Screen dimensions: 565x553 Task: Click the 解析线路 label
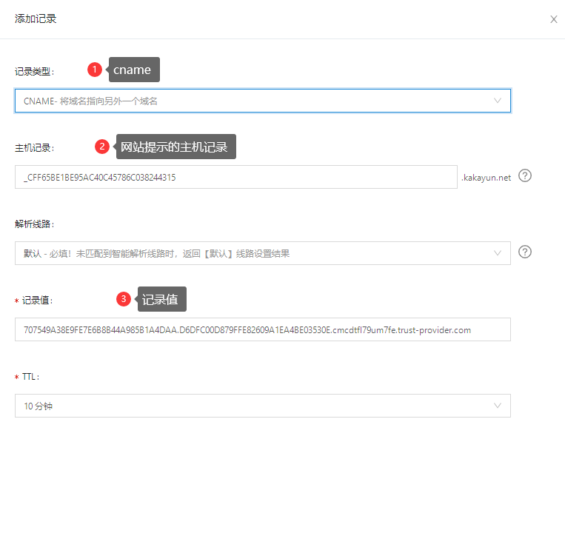point(34,224)
